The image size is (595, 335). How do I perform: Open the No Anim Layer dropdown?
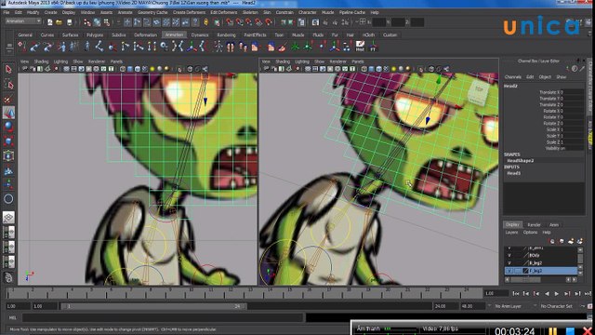point(509,306)
